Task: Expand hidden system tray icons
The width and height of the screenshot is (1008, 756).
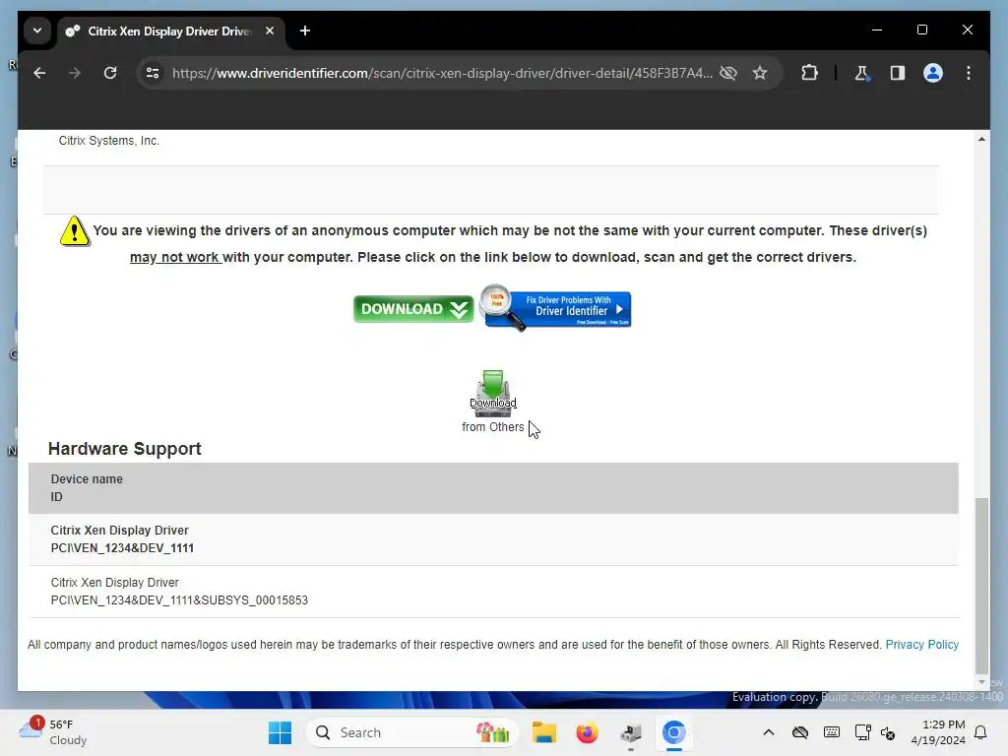Action: click(768, 732)
